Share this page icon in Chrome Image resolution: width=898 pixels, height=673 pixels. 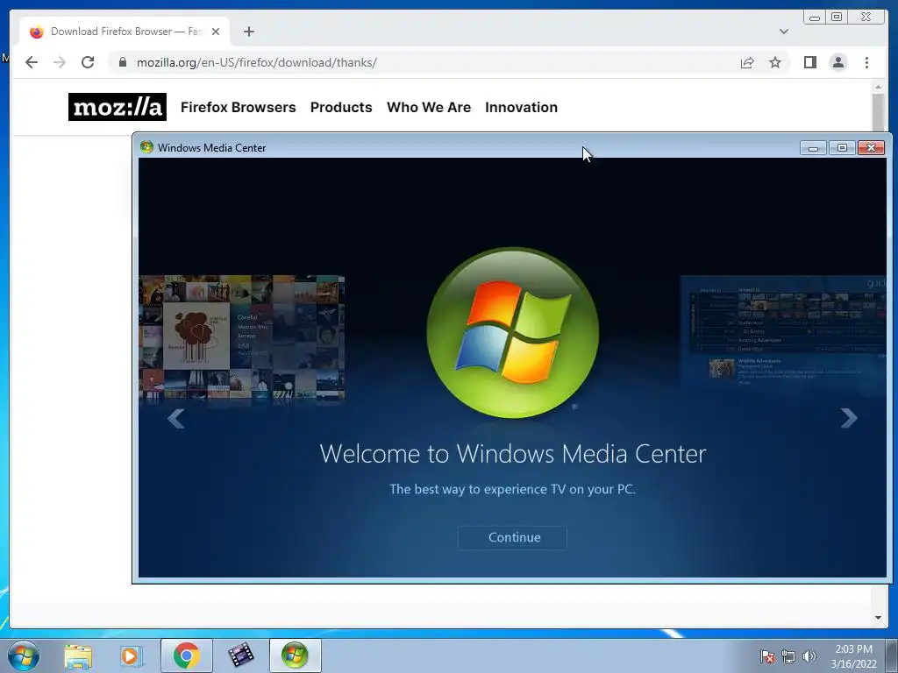(747, 62)
